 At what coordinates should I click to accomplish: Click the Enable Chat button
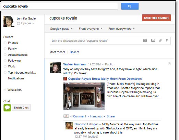[21, 107]
